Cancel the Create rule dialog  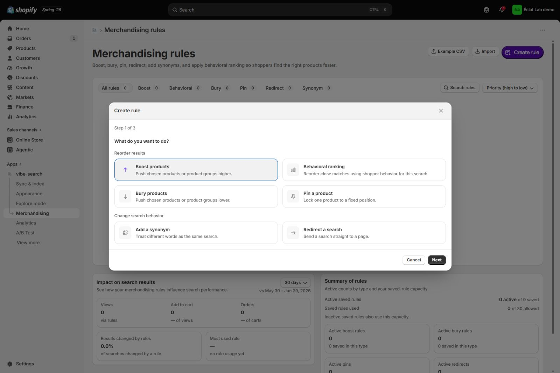tap(414, 260)
